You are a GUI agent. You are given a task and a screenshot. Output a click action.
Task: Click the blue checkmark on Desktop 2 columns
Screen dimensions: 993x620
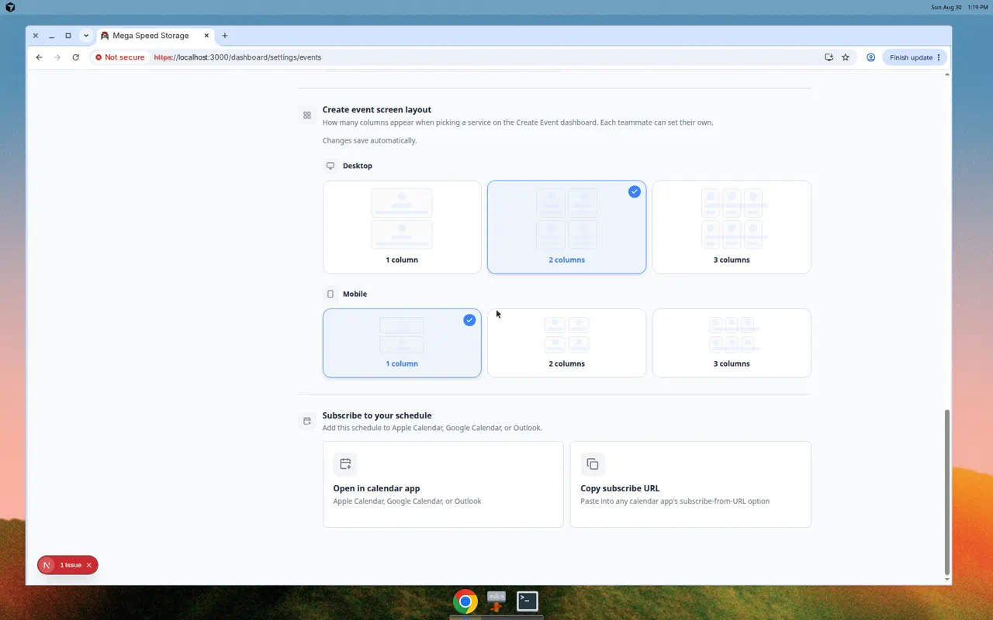coord(635,191)
